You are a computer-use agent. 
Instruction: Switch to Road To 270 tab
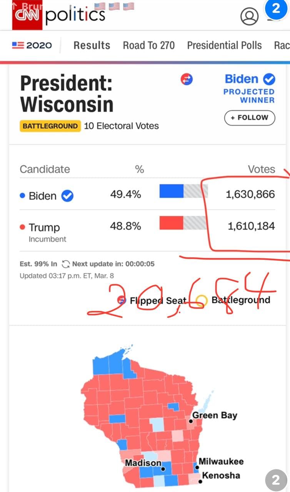click(148, 45)
